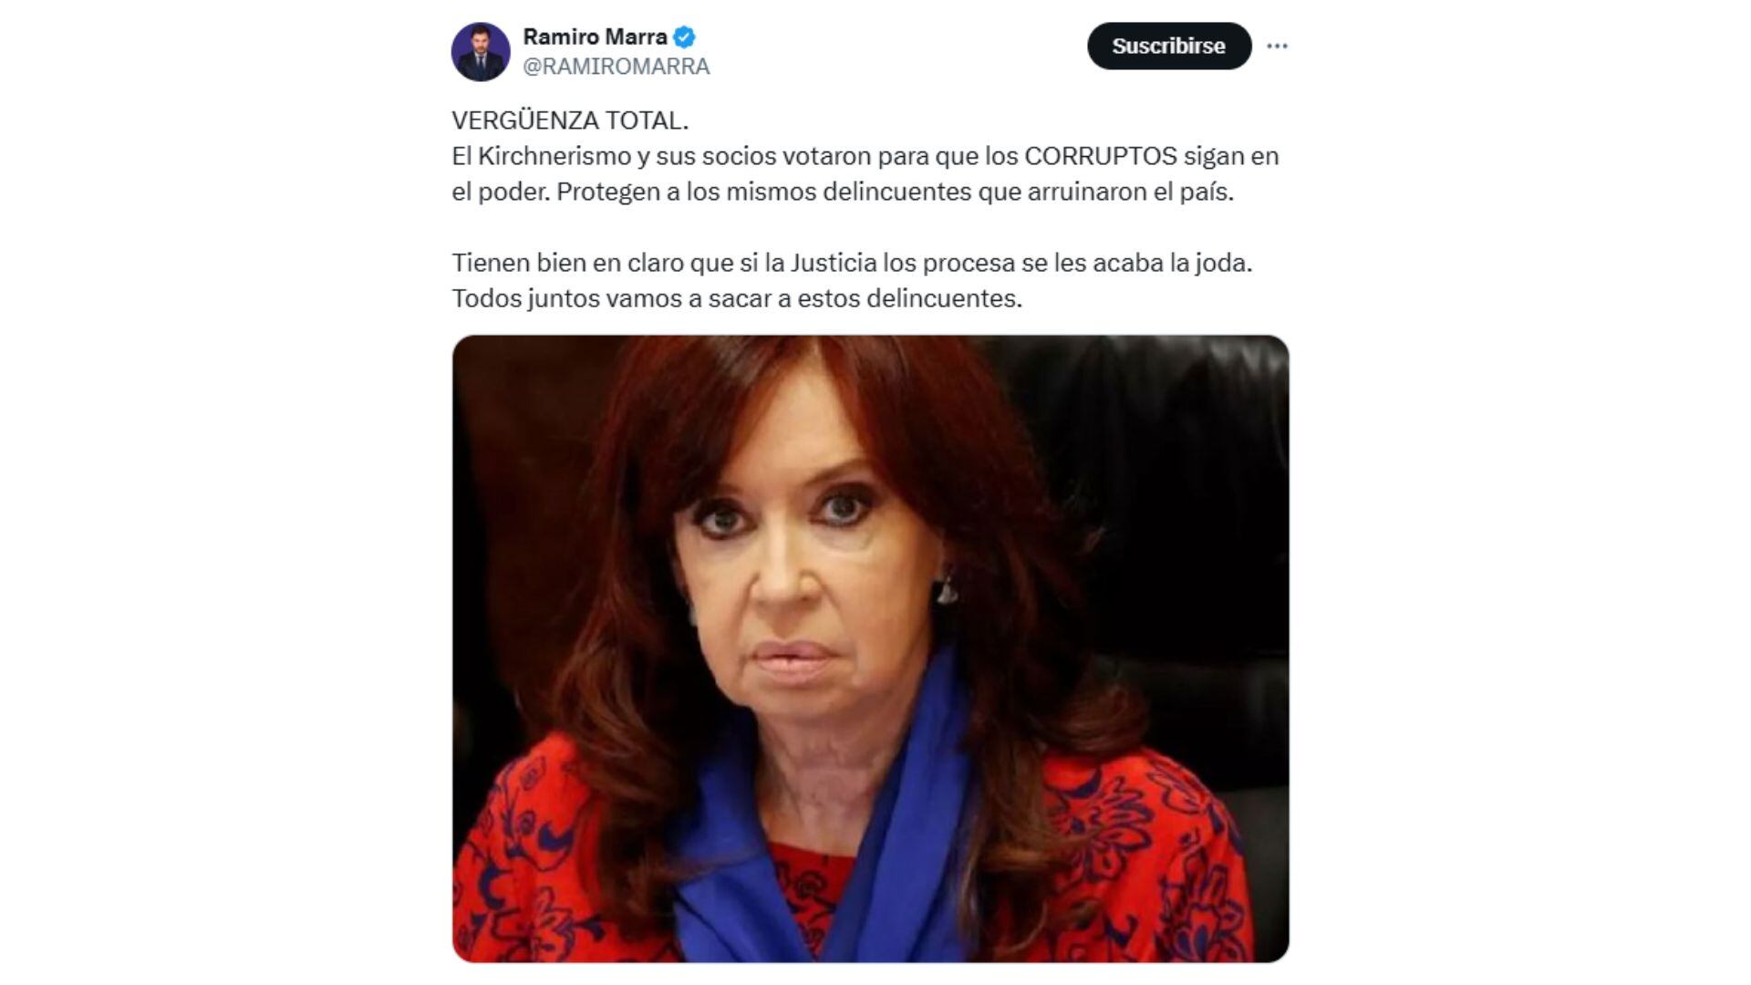This screenshot has width=1751, height=985.
Task: Click the 'VERGÜENZA TOTAL.' text line
Action: tap(570, 120)
